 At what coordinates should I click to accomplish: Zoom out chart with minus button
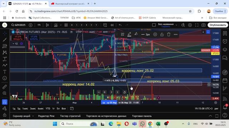(99, 92)
